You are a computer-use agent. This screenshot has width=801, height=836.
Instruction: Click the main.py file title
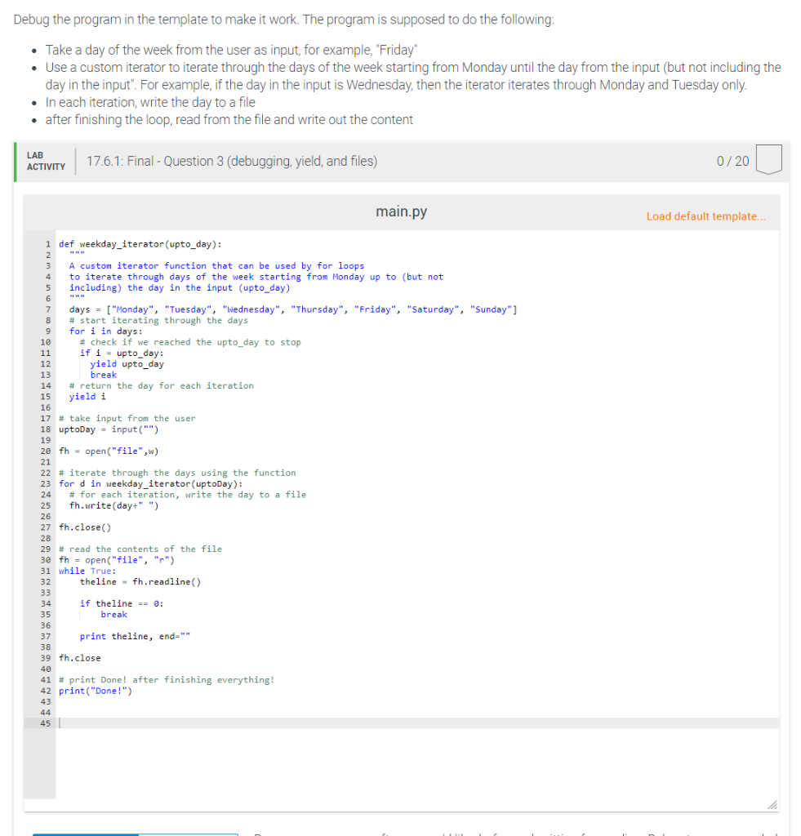pyautogui.click(x=401, y=211)
